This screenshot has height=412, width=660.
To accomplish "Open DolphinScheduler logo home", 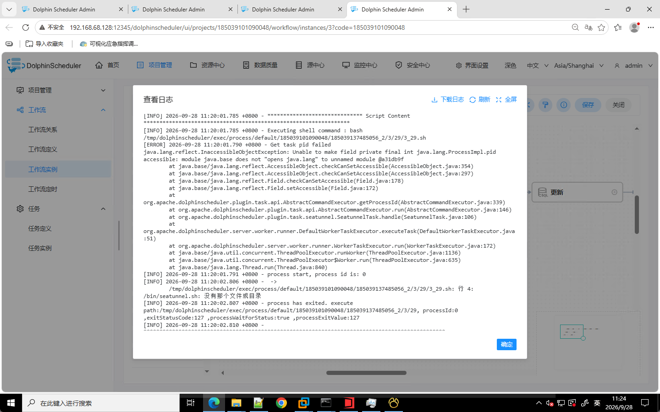I will pyautogui.click(x=44, y=65).
